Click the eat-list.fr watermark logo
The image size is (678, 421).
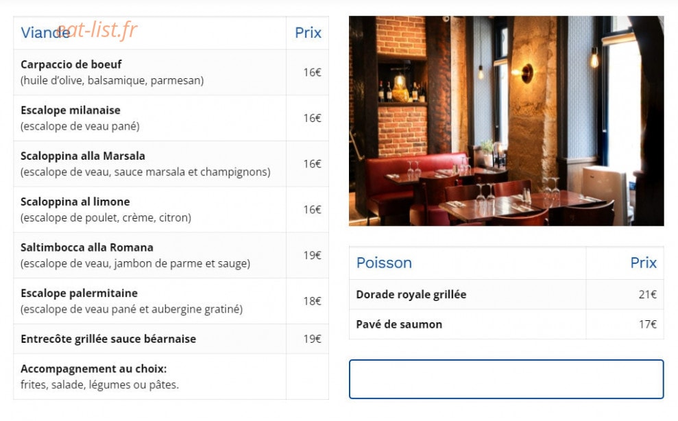coord(97,29)
